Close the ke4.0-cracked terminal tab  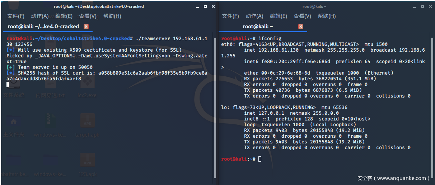(86, 27)
